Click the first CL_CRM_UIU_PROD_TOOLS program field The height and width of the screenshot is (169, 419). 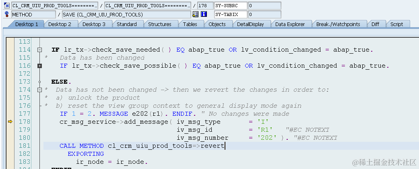pyautogui.click(x=55, y=6)
